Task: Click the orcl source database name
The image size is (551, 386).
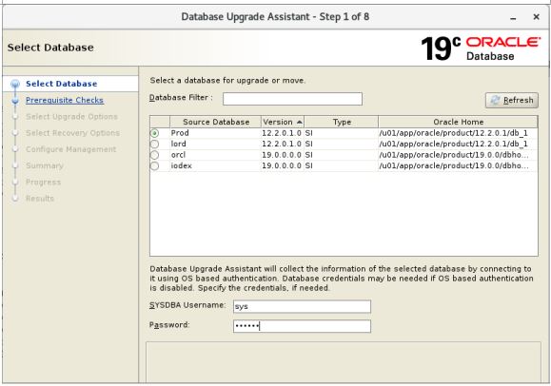Action: tap(178, 155)
